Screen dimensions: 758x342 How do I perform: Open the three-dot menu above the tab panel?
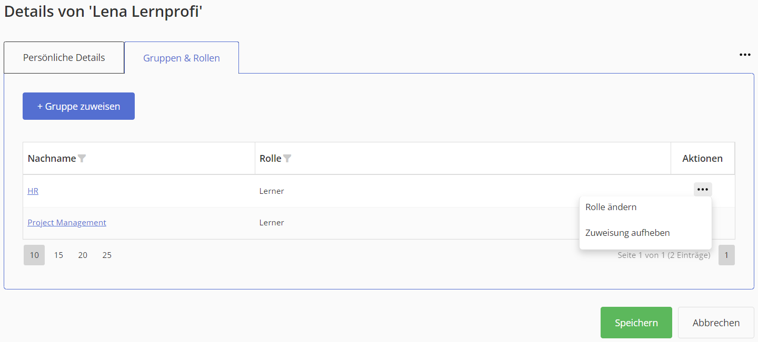tap(745, 55)
